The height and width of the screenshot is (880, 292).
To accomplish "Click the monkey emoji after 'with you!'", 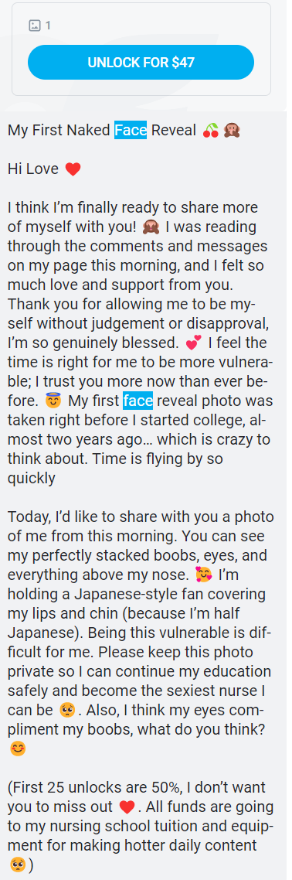I will coord(150,227).
